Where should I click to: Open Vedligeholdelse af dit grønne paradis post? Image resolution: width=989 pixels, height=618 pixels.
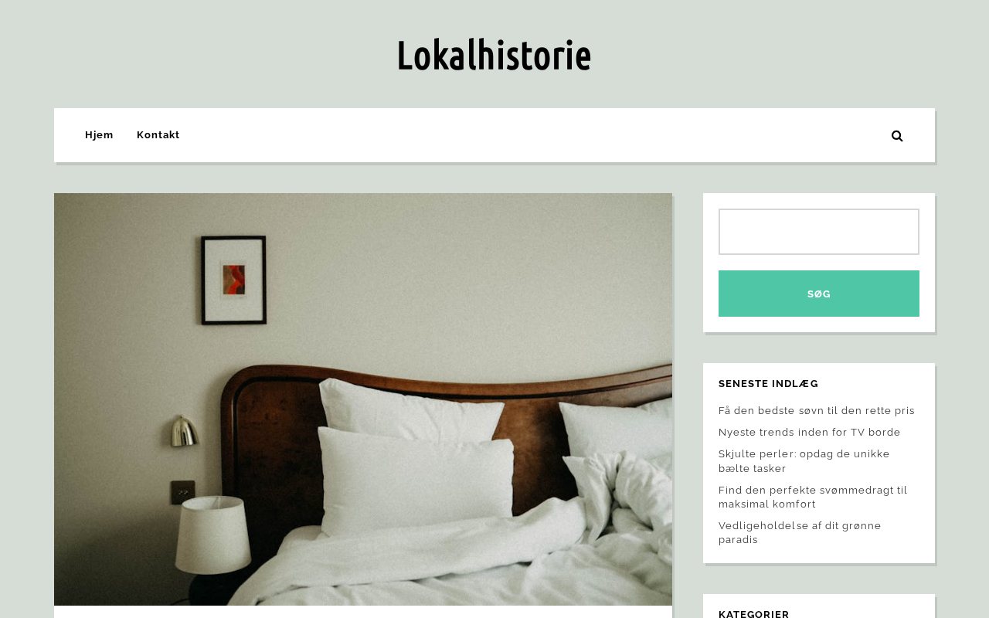(x=800, y=532)
